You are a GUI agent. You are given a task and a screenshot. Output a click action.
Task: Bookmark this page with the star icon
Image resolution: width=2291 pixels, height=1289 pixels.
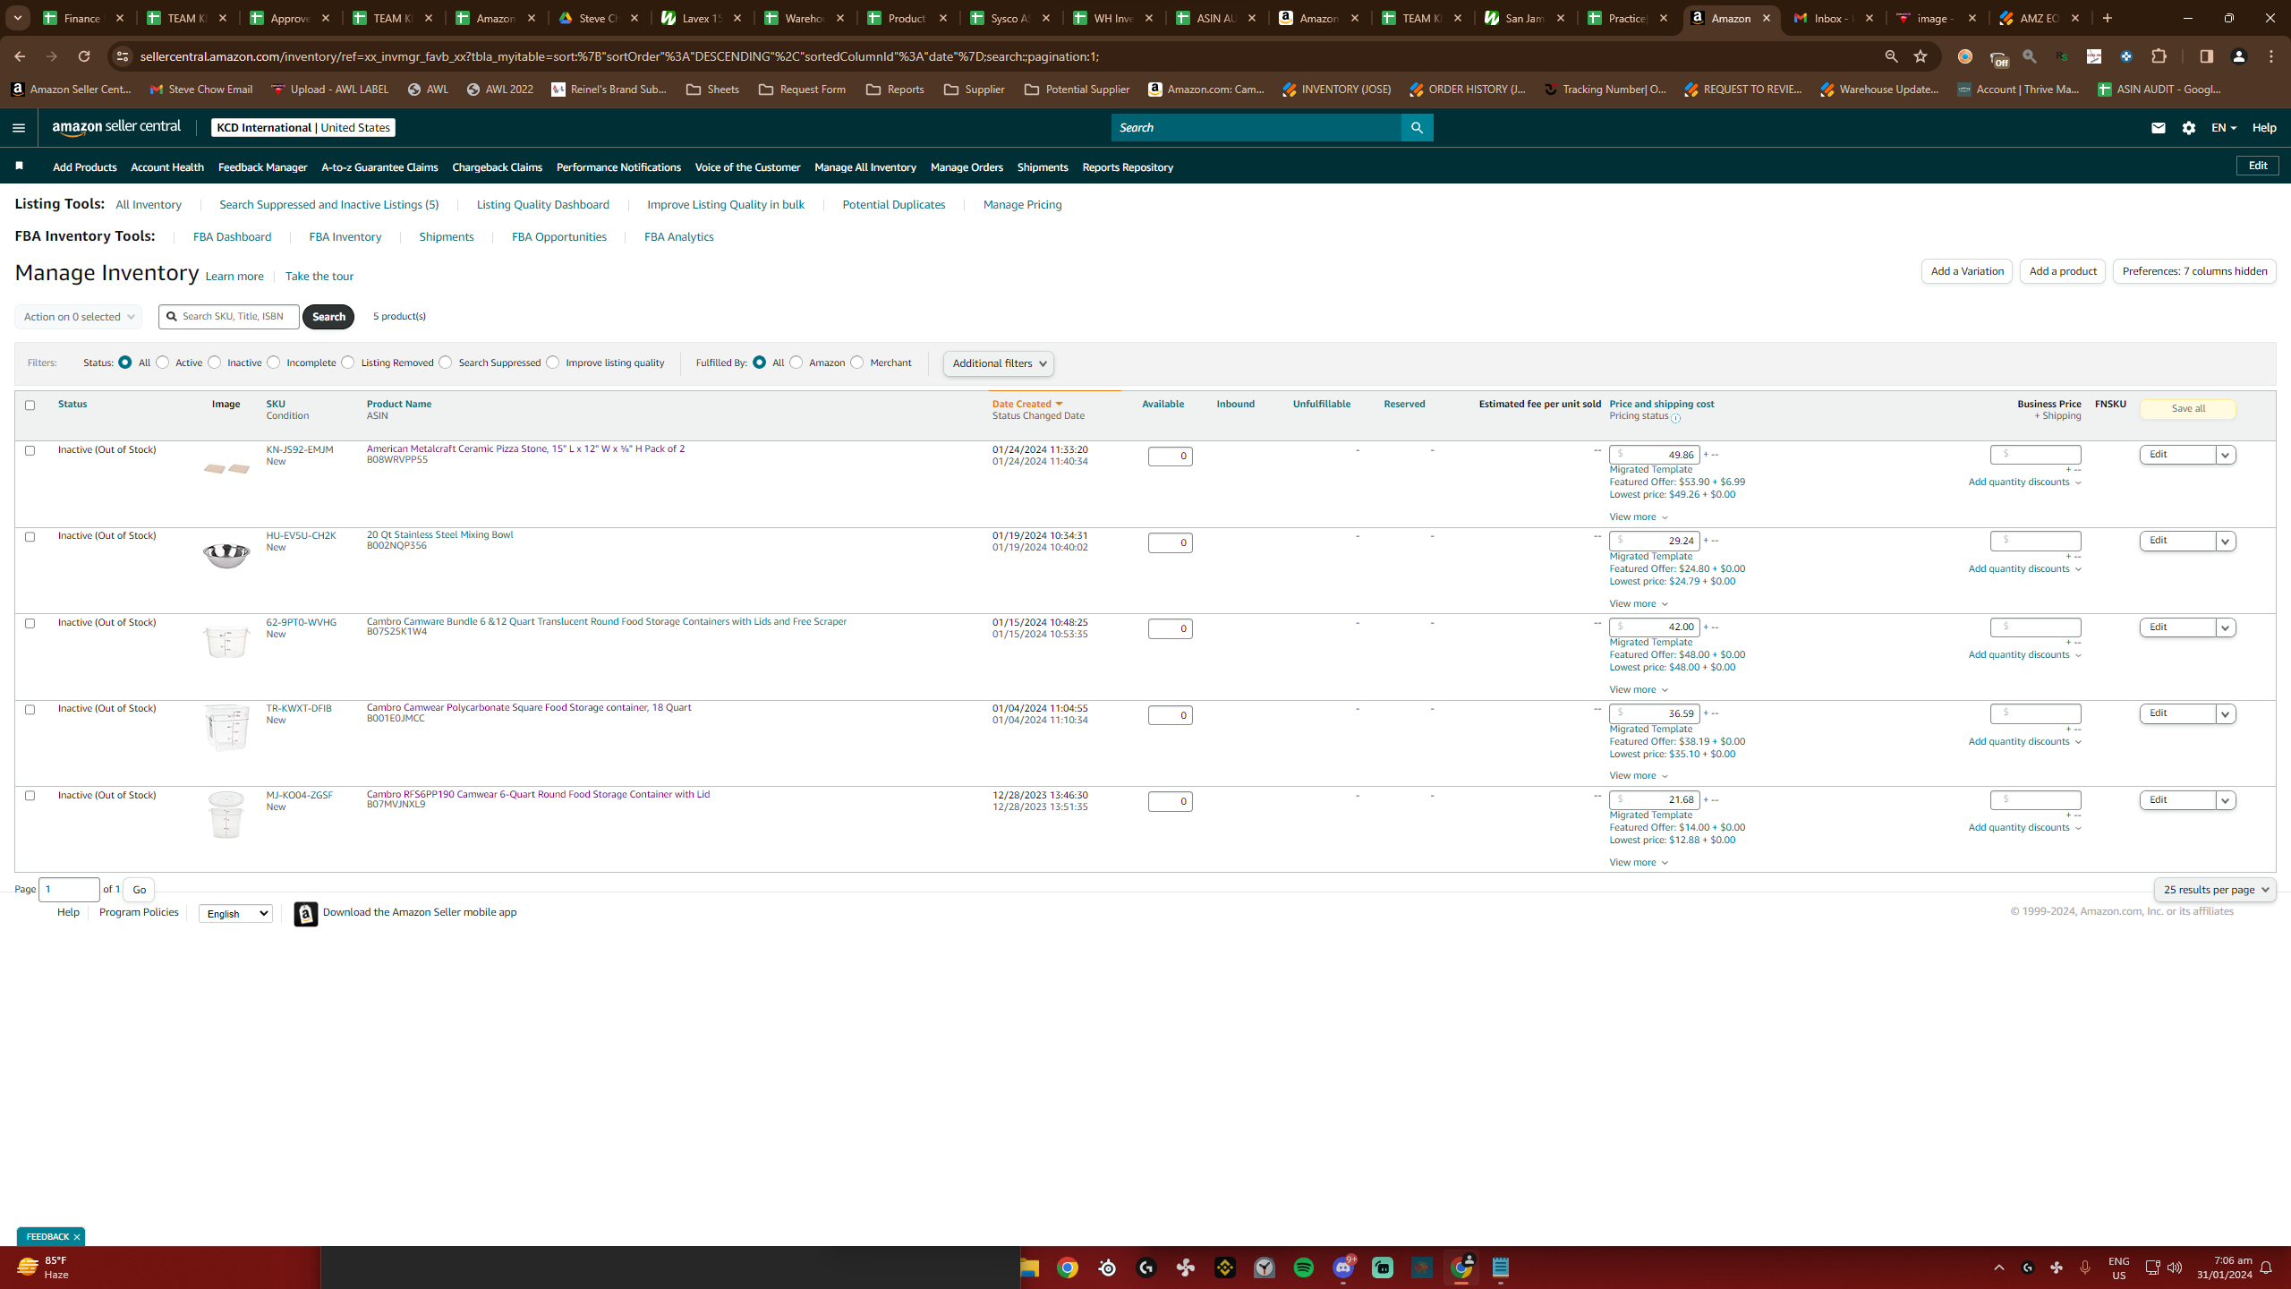[1921, 56]
